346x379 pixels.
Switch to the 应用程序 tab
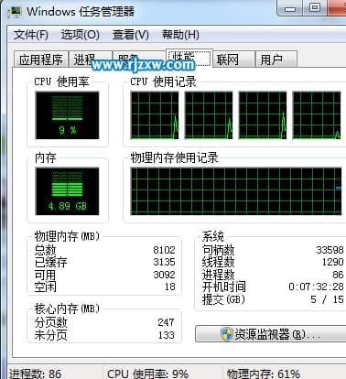coord(41,59)
